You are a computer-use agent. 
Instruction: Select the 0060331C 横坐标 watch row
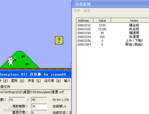pyautogui.click(x=113, y=25)
